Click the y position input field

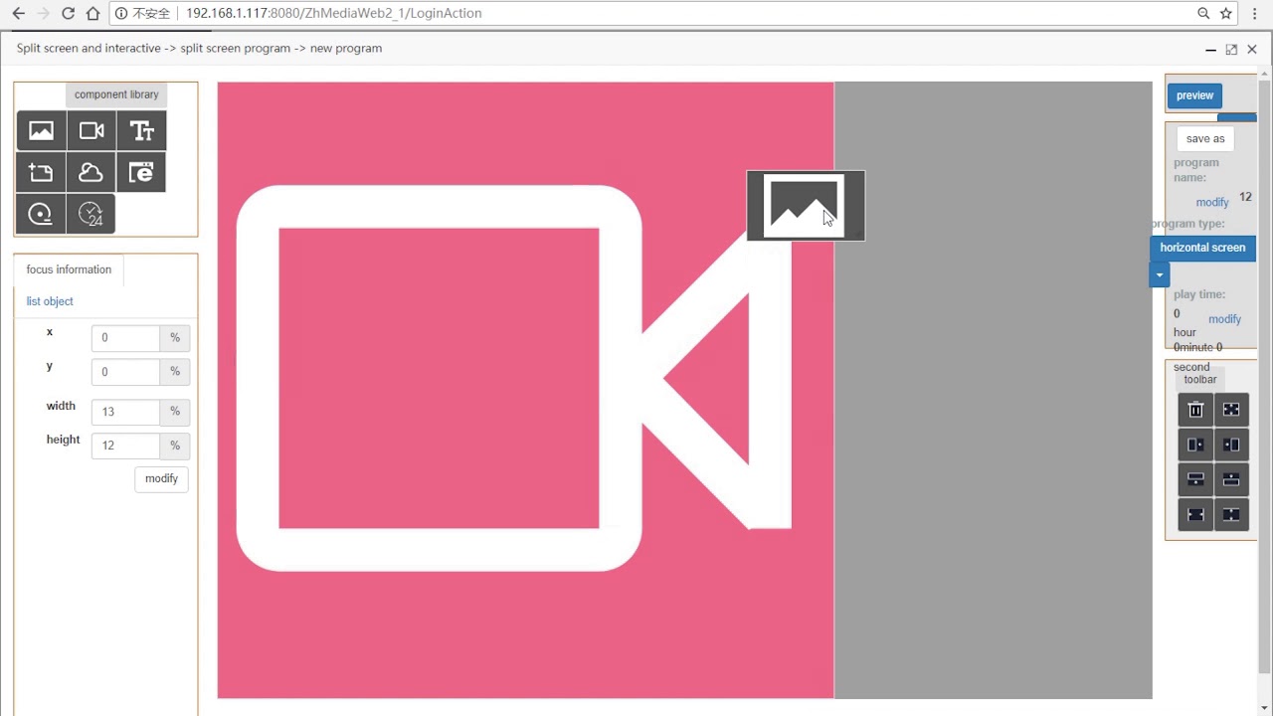point(125,372)
